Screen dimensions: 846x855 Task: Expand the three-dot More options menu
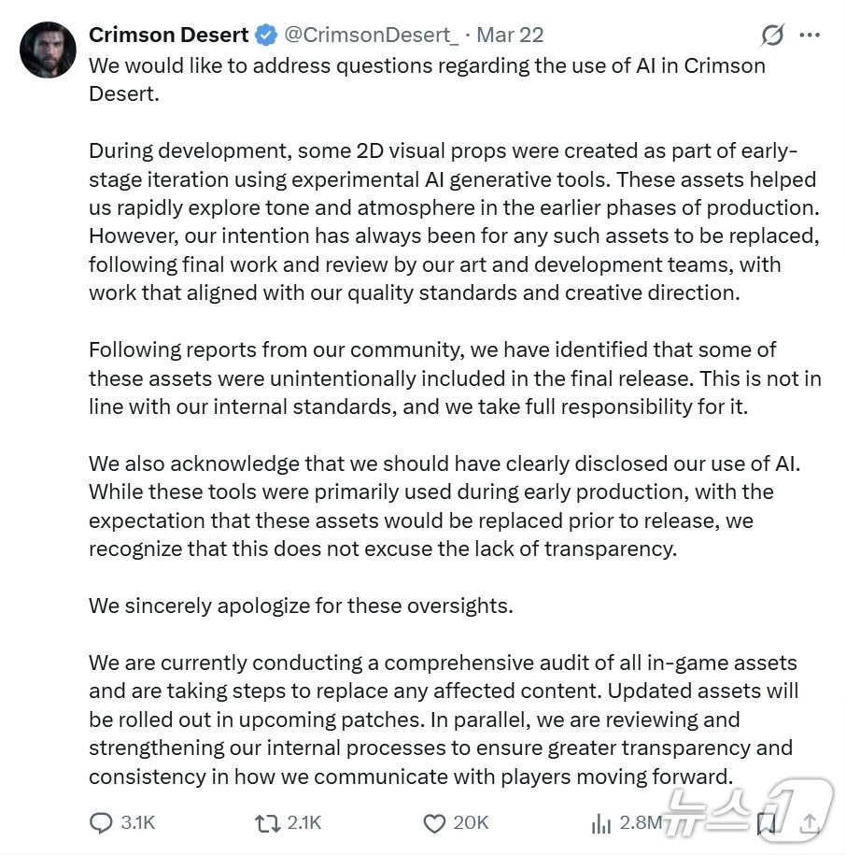click(810, 36)
